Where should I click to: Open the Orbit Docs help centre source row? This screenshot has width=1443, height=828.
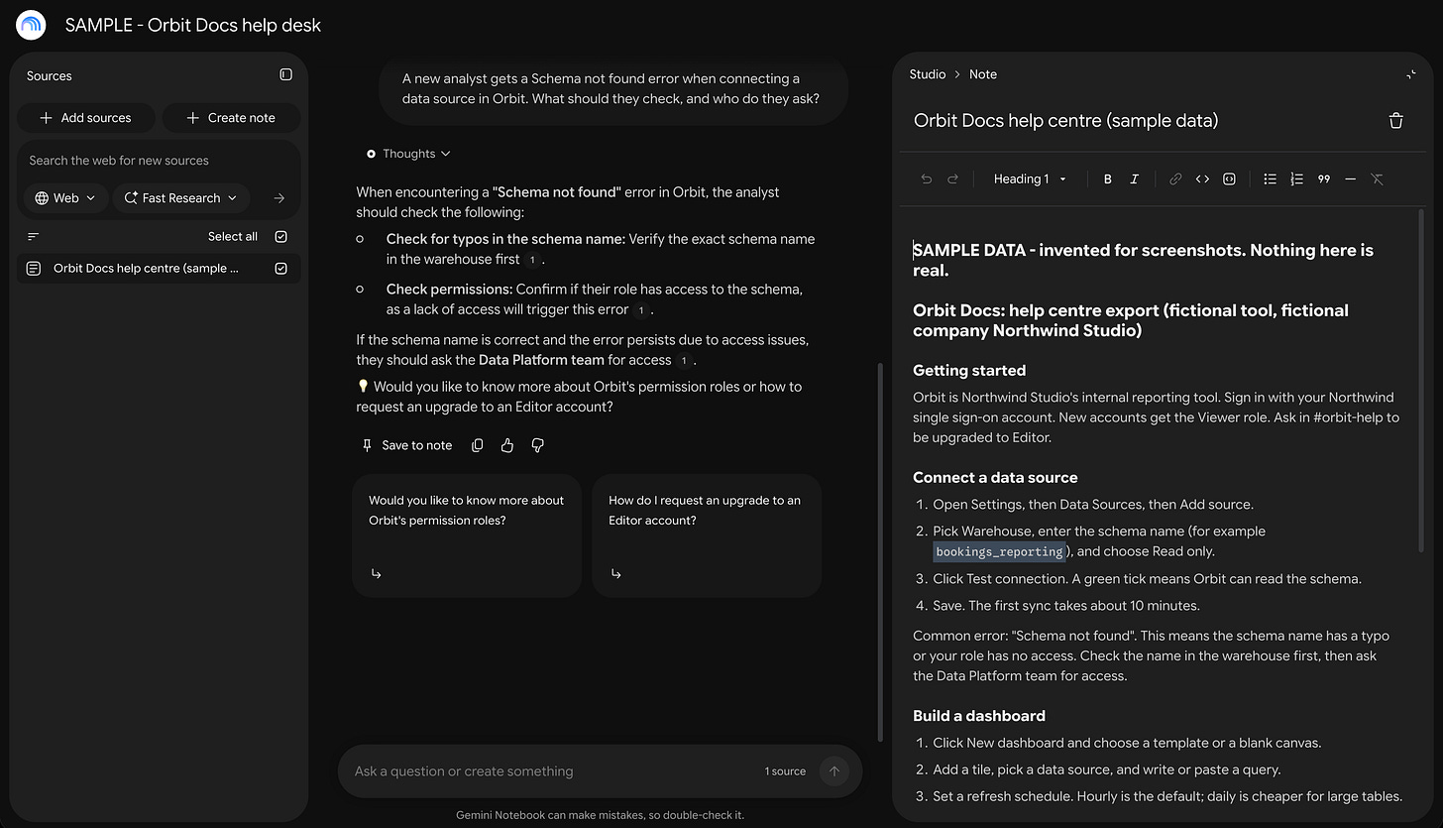tap(159, 269)
